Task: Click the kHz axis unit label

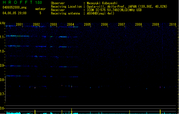Action: 3,23
